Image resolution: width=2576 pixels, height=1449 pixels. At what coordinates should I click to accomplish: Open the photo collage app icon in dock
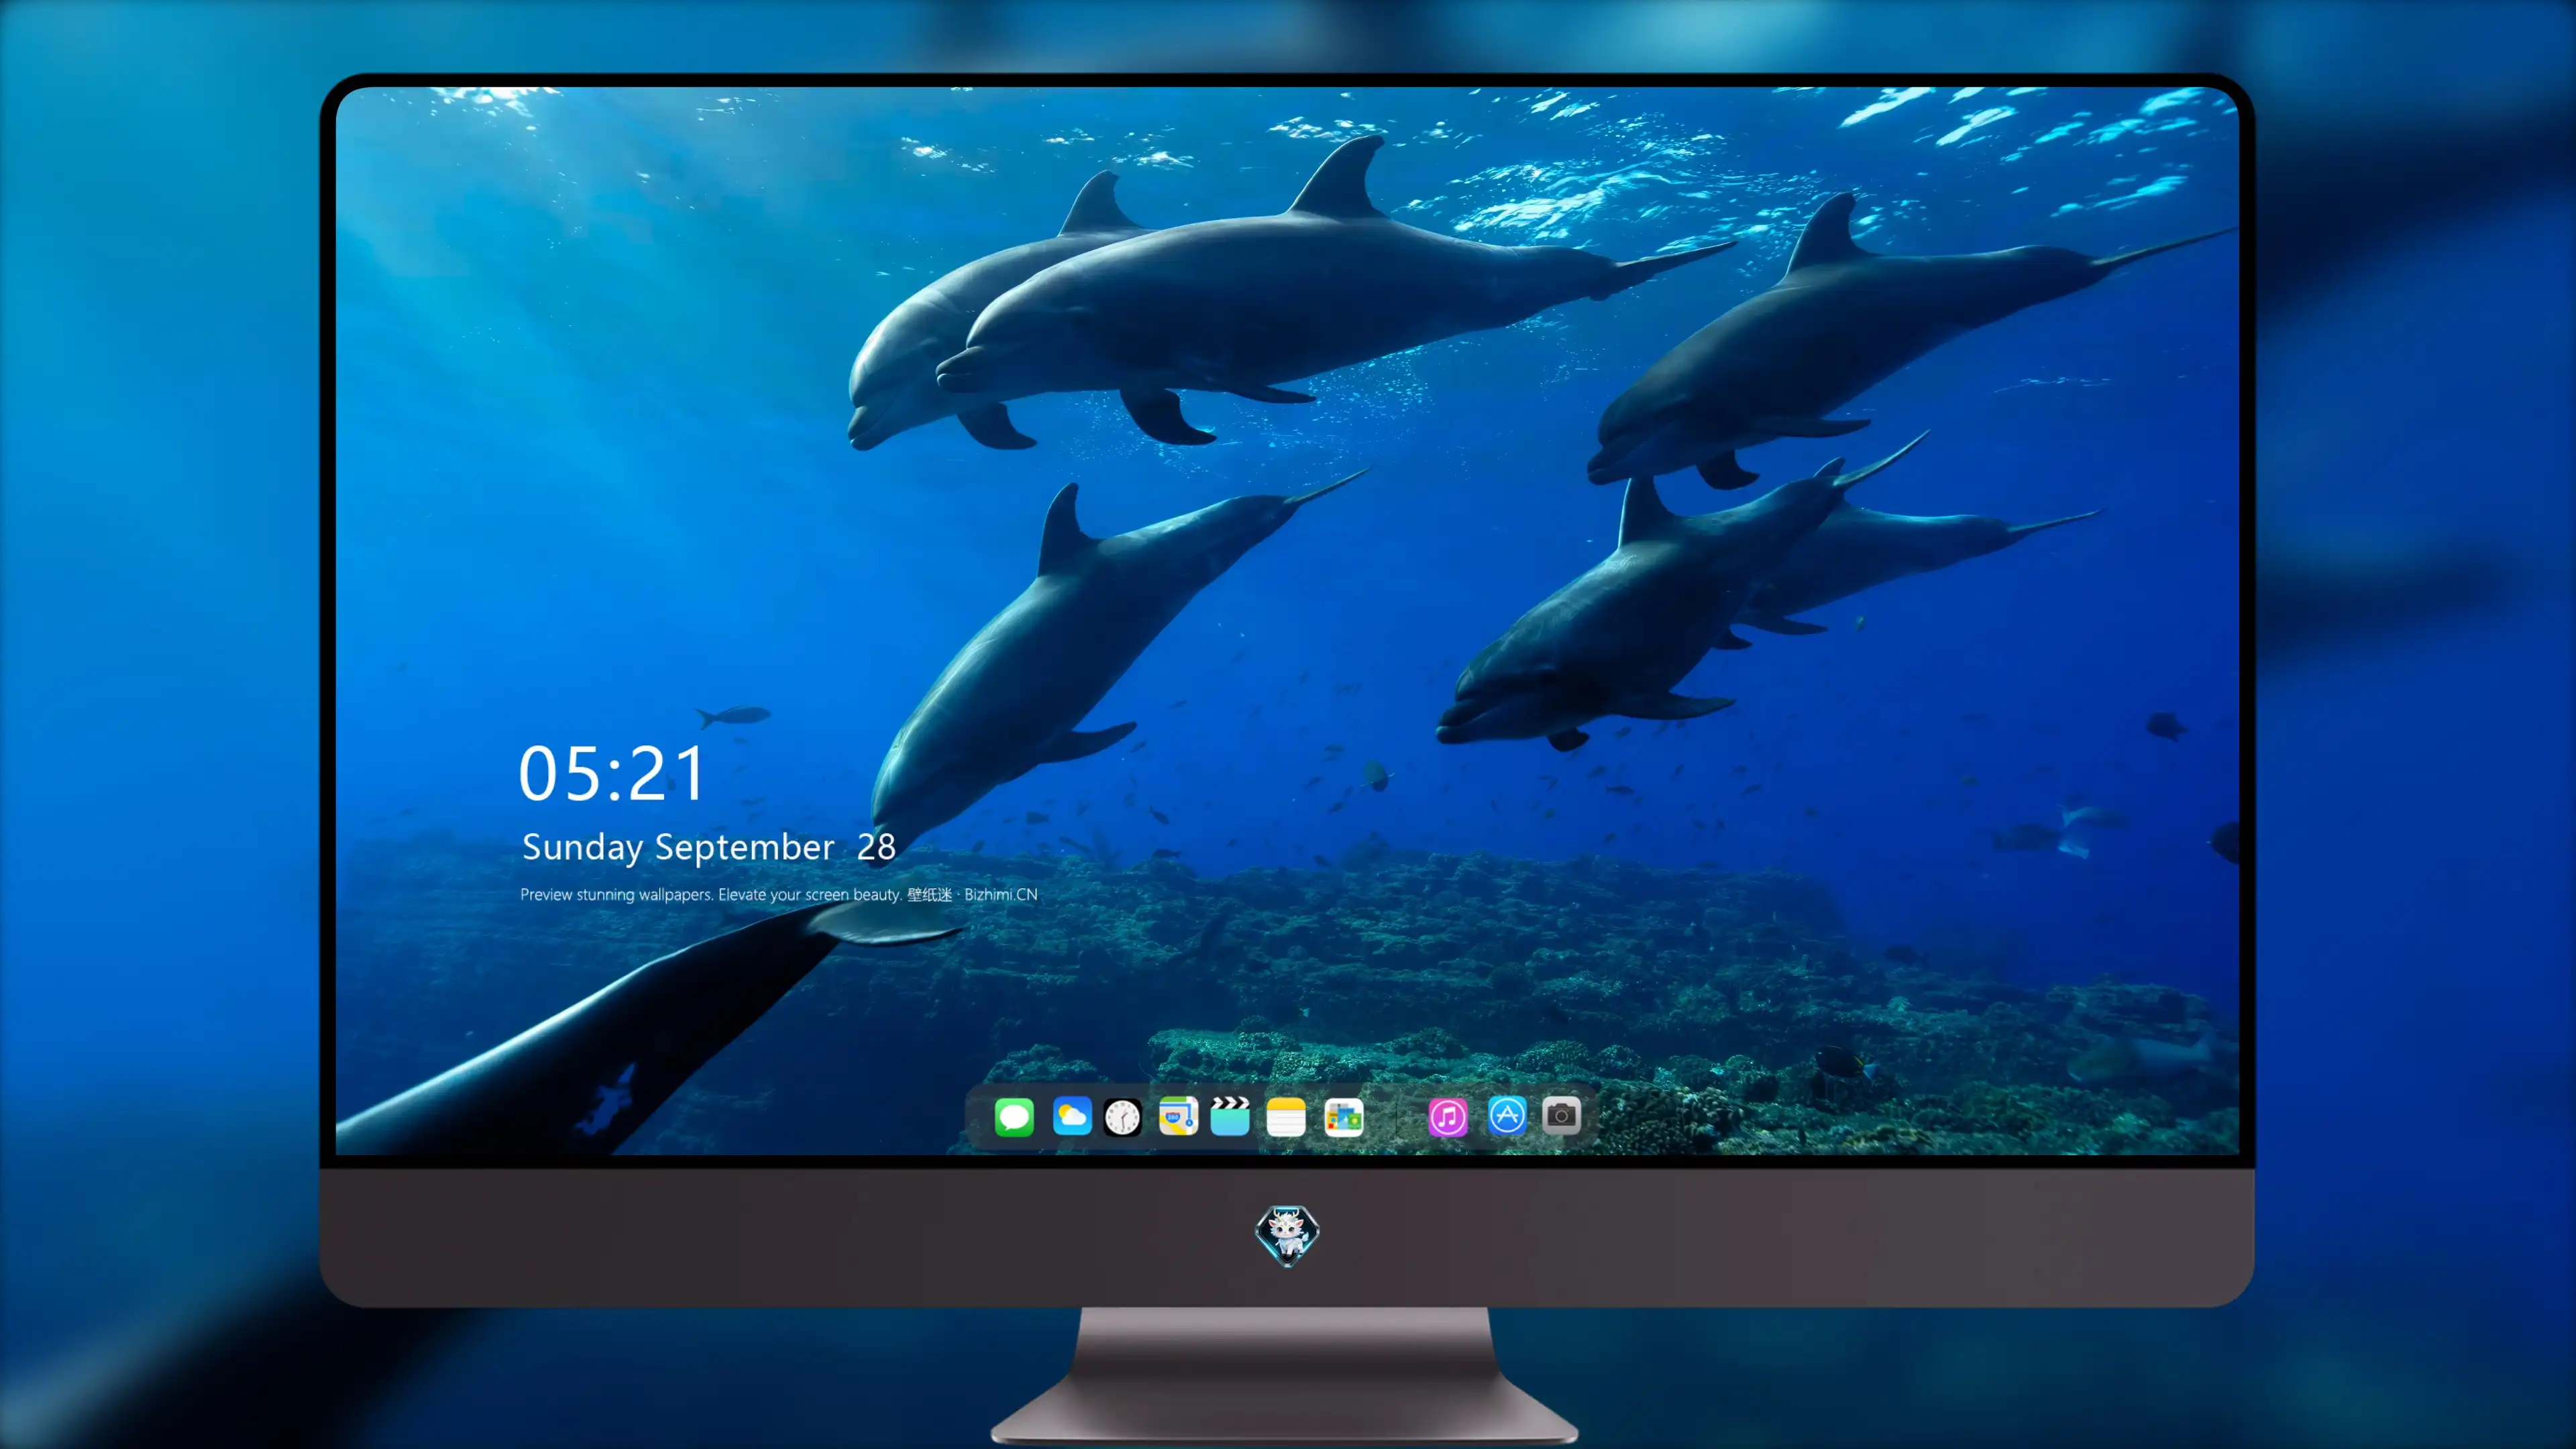coord(1344,1117)
